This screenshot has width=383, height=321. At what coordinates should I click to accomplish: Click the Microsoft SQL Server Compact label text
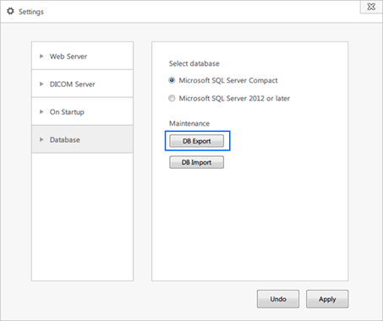(x=228, y=80)
